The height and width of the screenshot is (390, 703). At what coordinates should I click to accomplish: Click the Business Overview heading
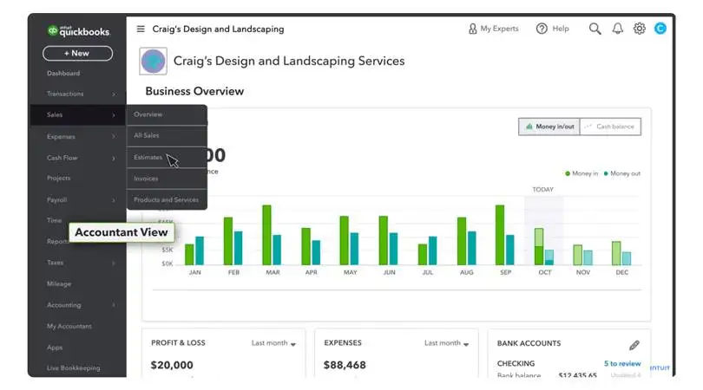coord(194,91)
